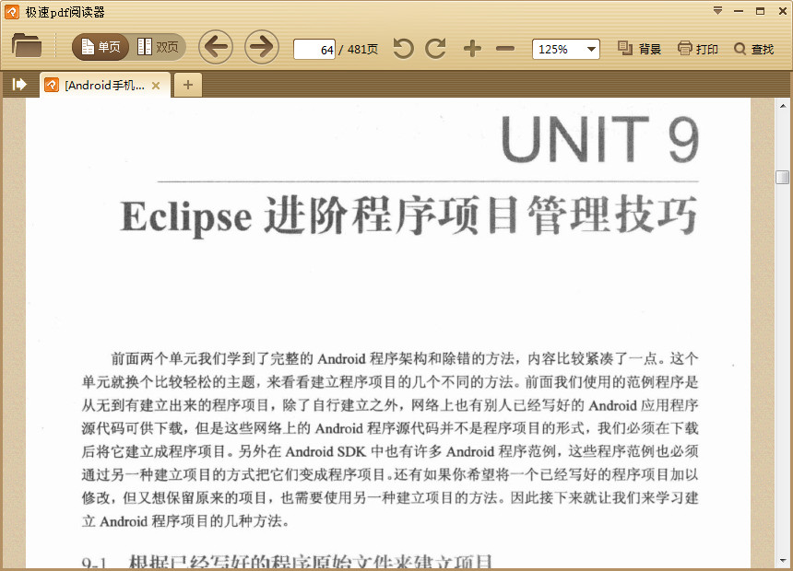Click the scrollbar down arrow
The height and width of the screenshot is (571, 793).
tap(782, 561)
